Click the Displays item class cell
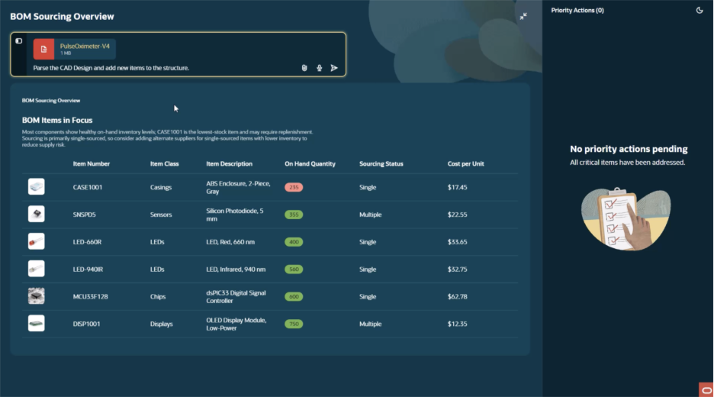The width and height of the screenshot is (714, 397). [x=162, y=324]
